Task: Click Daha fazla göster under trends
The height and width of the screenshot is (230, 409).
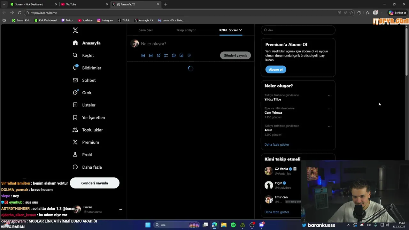Action: pos(277,144)
